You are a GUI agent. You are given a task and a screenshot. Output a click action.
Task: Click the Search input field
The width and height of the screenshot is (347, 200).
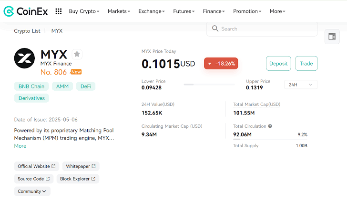tap(267, 29)
